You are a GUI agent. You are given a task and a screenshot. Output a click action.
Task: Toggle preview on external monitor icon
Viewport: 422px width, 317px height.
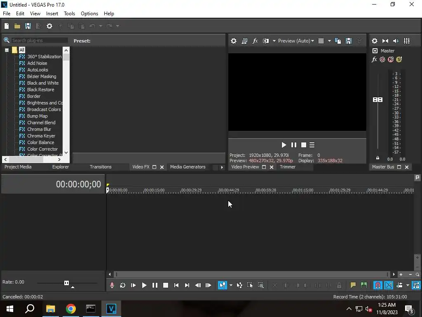tap(244, 41)
